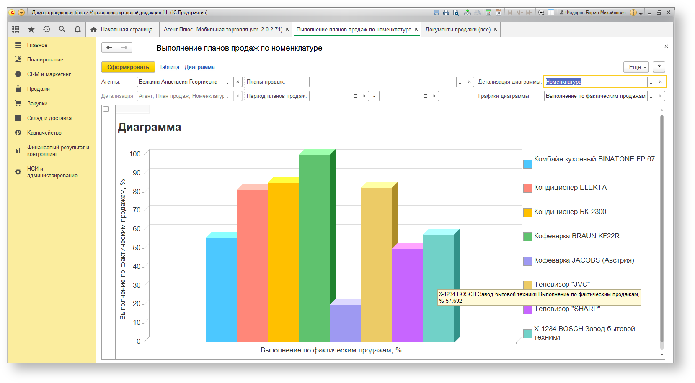Close the Документы продажи (все) tab
Image resolution: width=695 pixels, height=383 pixels.
[x=495, y=29]
